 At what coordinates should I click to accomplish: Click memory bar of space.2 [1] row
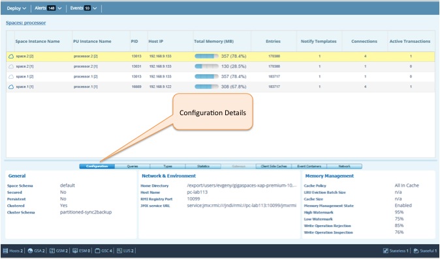206,66
